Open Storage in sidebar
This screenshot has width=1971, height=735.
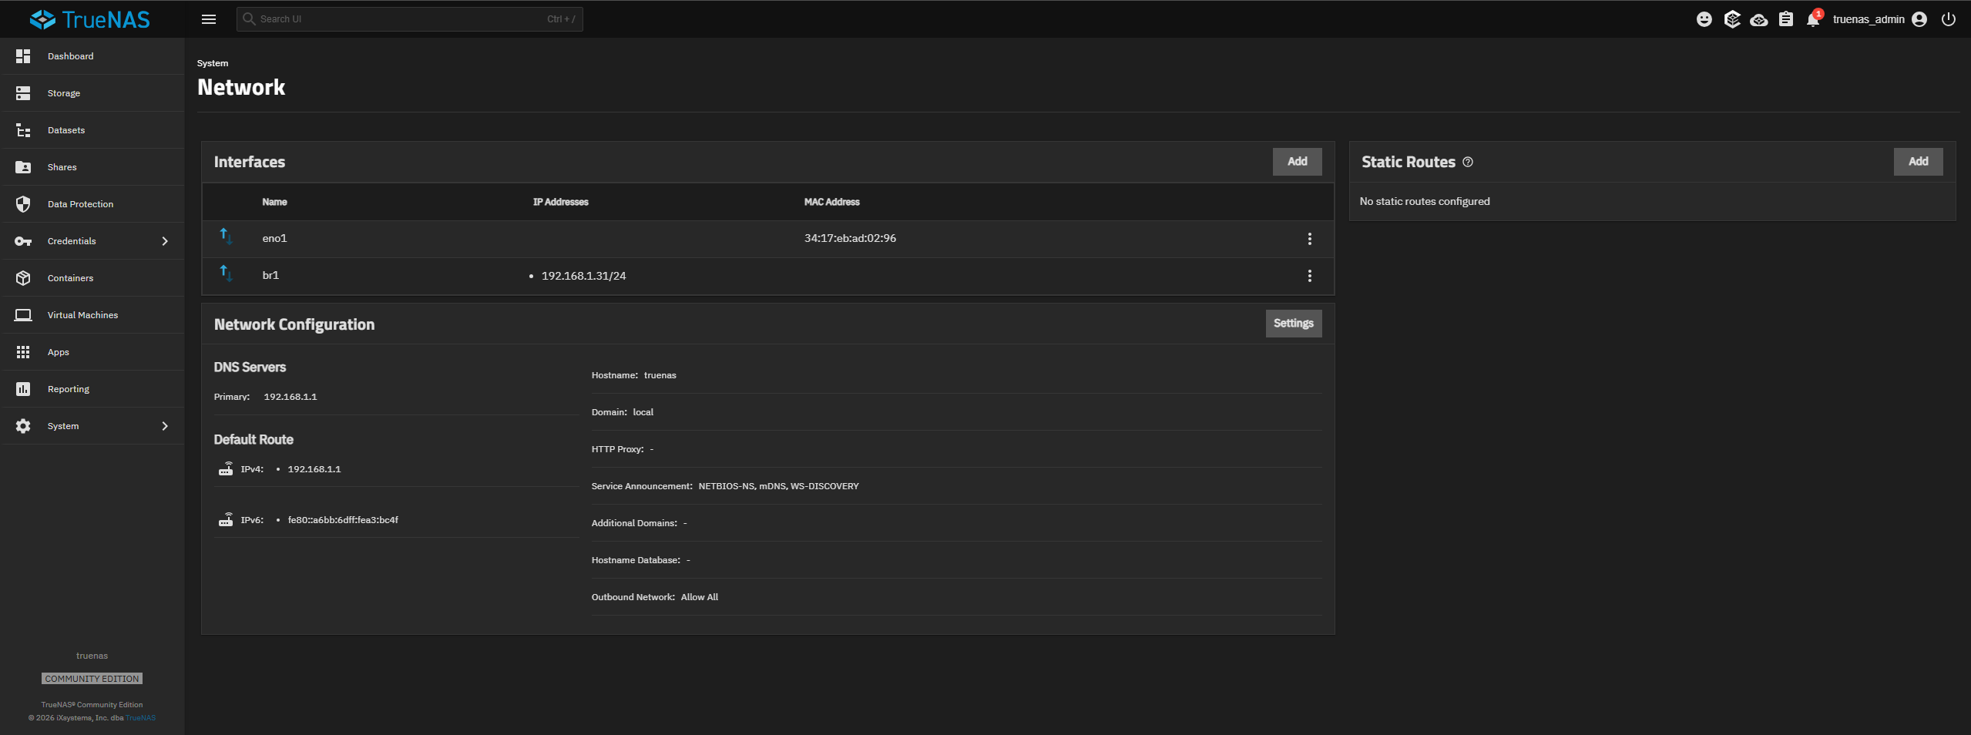pos(92,93)
